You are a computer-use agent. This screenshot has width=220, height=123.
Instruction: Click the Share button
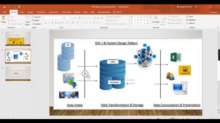coord(213,12)
